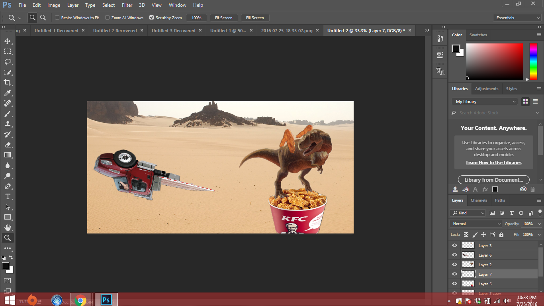Click the Fill Screen button
Image resolution: width=544 pixels, height=306 pixels.
tap(255, 18)
